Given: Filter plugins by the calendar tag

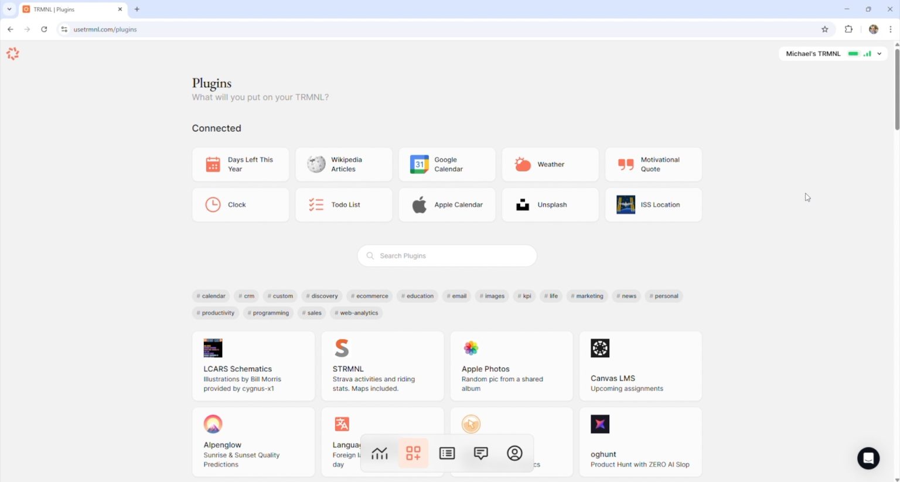Looking at the screenshot, I should (211, 296).
